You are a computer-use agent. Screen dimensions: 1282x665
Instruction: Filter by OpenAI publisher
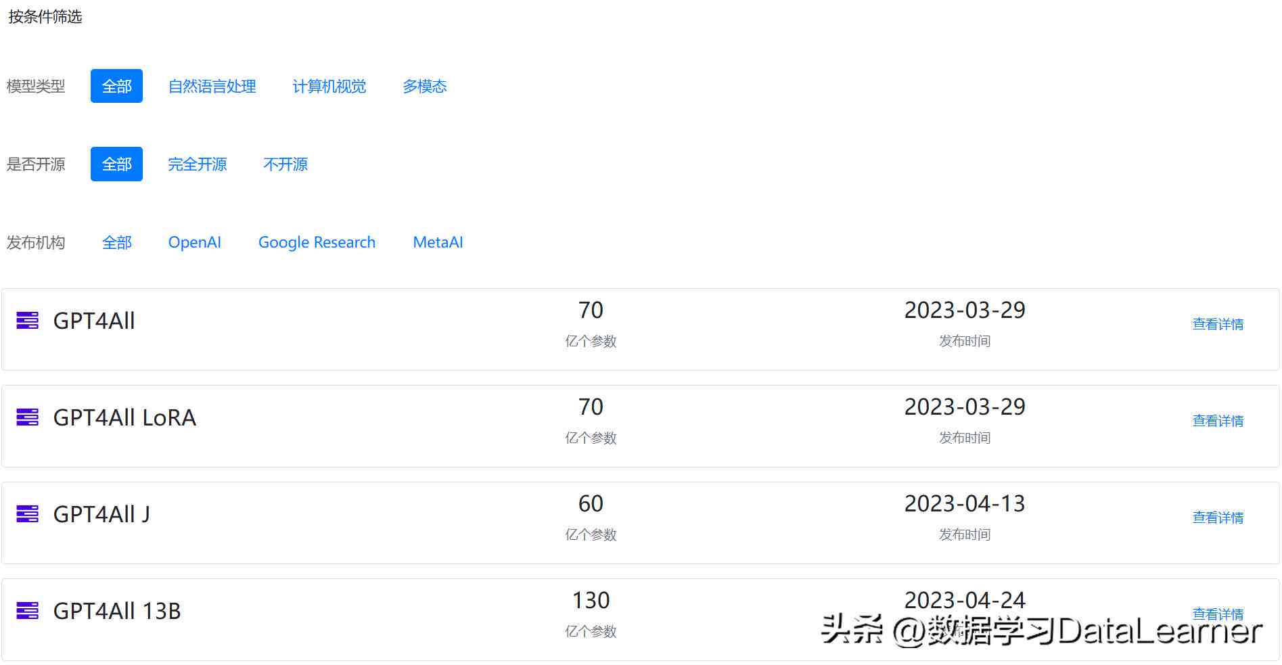(x=194, y=242)
